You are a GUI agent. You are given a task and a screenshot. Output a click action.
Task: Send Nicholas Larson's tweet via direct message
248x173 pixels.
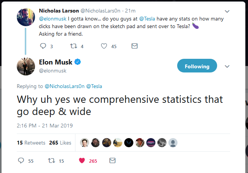(x=134, y=46)
